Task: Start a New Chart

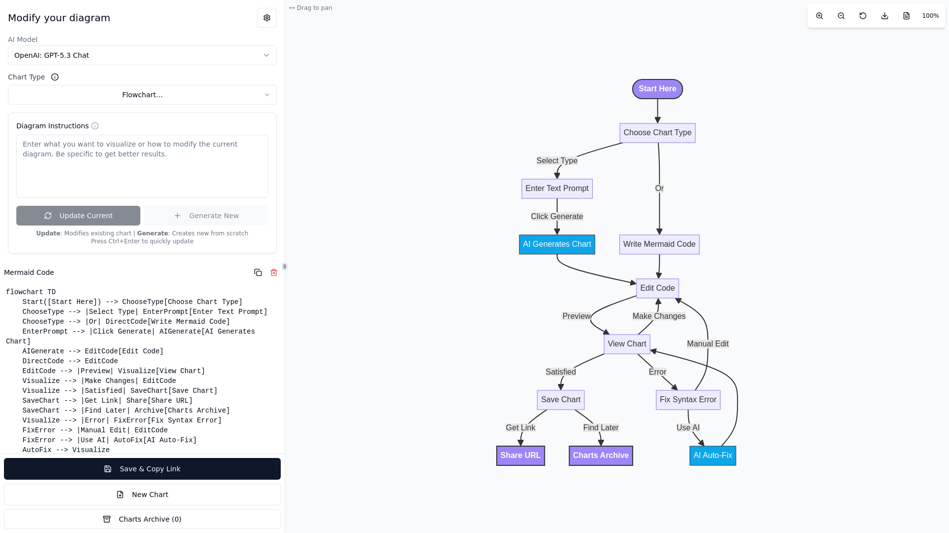Action: point(142,495)
